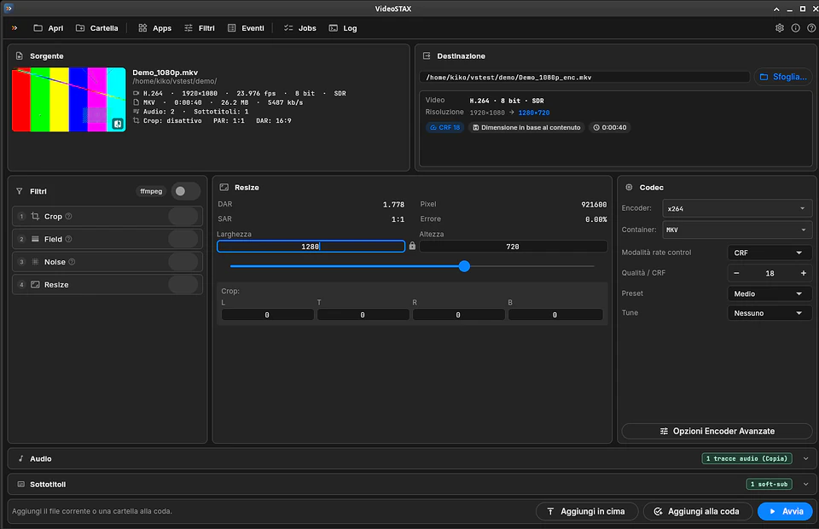Enable the Field filter toggle
819x529 pixels.
click(183, 239)
